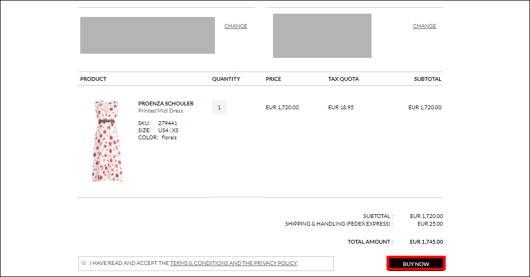Click CHANGE beside the right address block
This screenshot has width=530, height=277.
[x=424, y=26]
